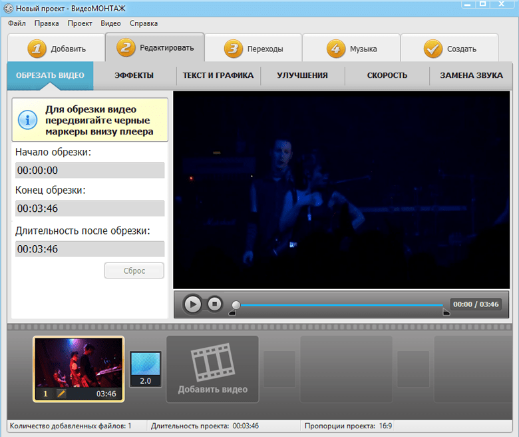Click the Начало обрезки time field

pyautogui.click(x=90, y=171)
